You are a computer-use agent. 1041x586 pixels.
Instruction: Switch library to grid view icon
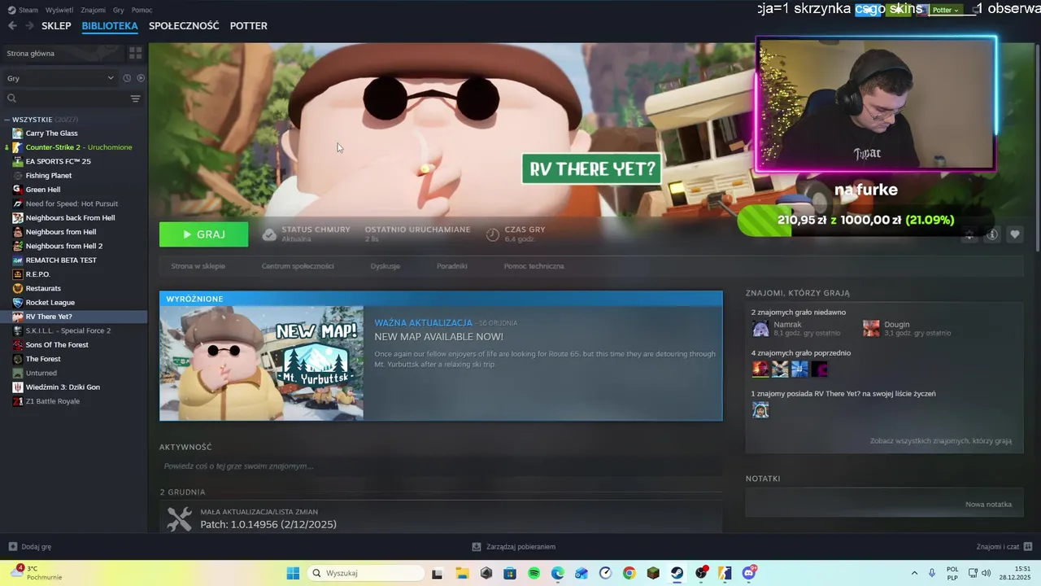tap(135, 53)
